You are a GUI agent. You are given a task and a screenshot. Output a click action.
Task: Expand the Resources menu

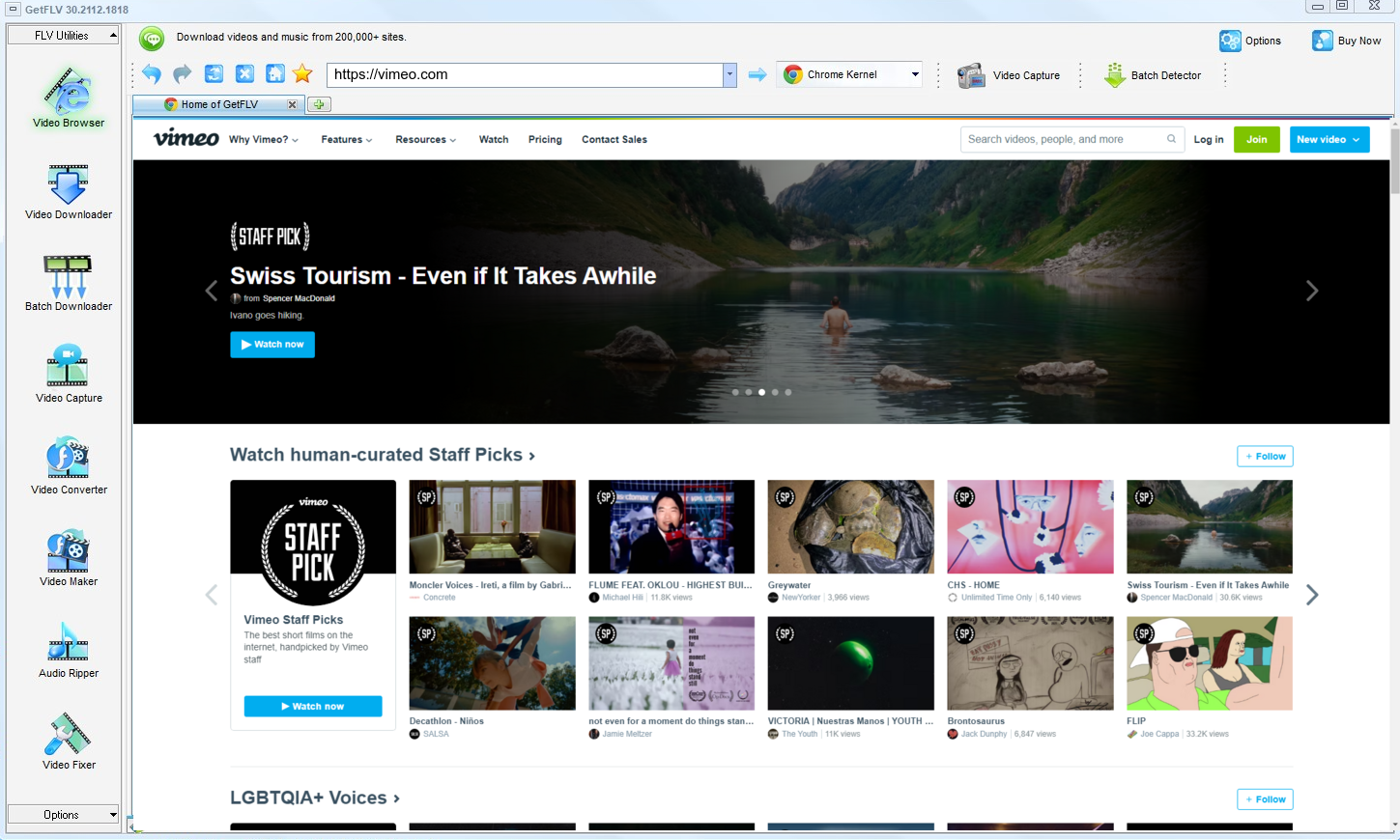pos(426,139)
